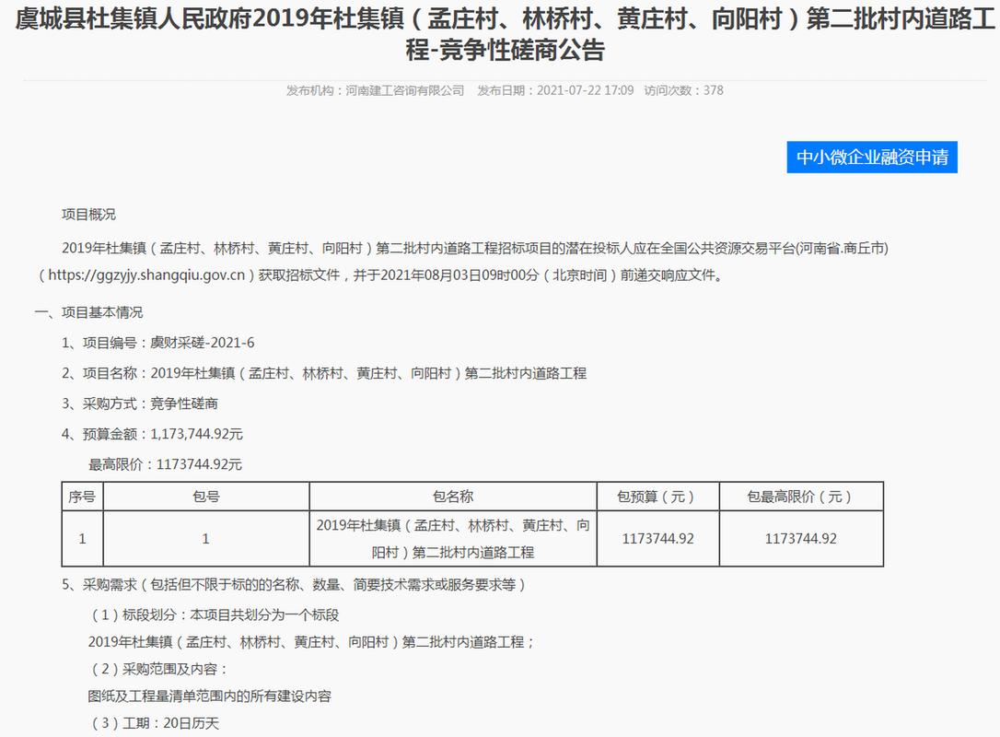Screen dimensions: 1000x737
Task: Select the 项目概况 heading
Action: (88, 215)
